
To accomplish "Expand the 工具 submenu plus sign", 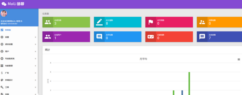I will click(36, 87).
